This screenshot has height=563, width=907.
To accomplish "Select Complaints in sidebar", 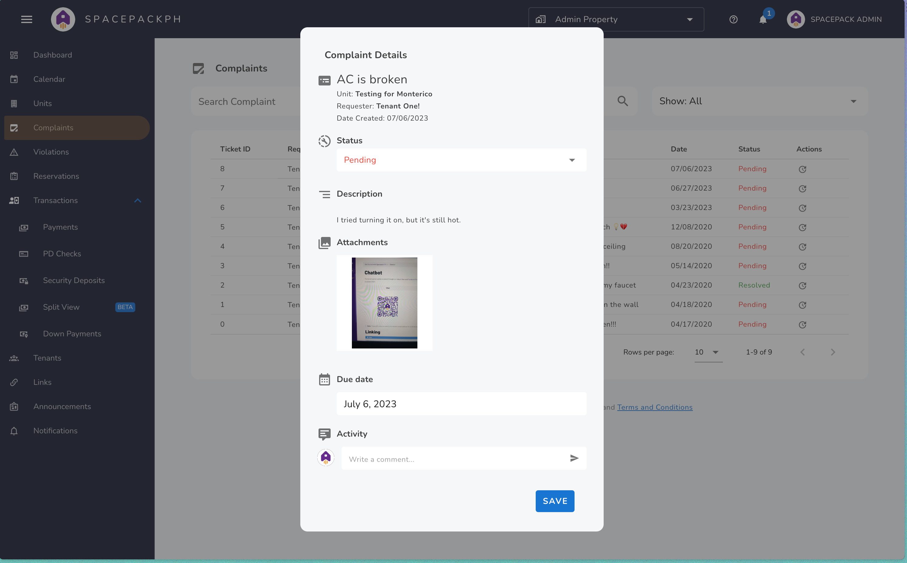I will pyautogui.click(x=77, y=128).
